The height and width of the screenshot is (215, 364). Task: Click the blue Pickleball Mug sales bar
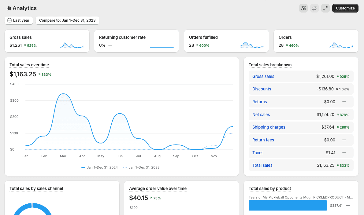(x=288, y=206)
